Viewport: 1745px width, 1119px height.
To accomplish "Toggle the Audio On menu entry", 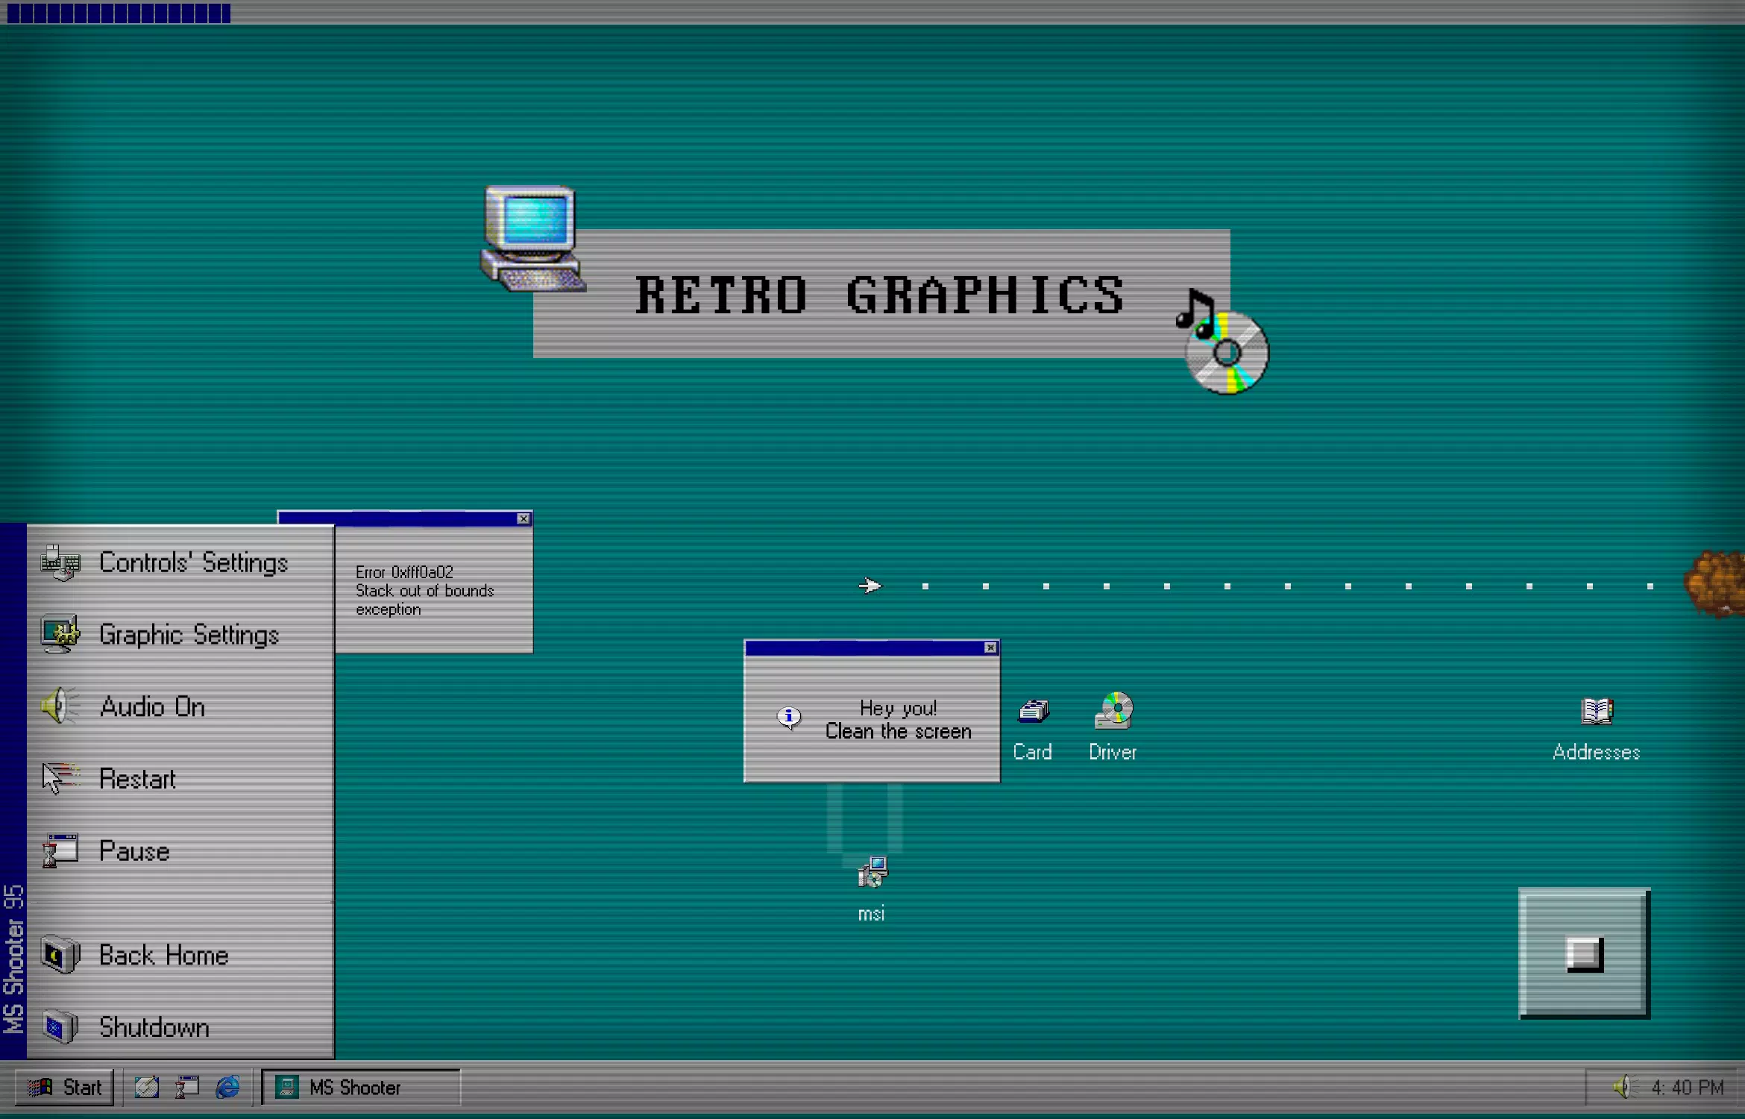I will pyautogui.click(x=152, y=706).
